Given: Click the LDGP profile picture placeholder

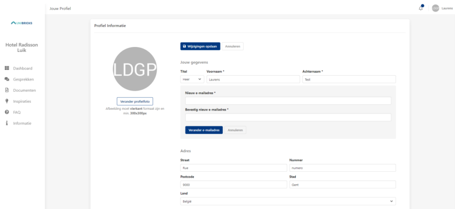Looking at the screenshot, I should click(135, 69).
